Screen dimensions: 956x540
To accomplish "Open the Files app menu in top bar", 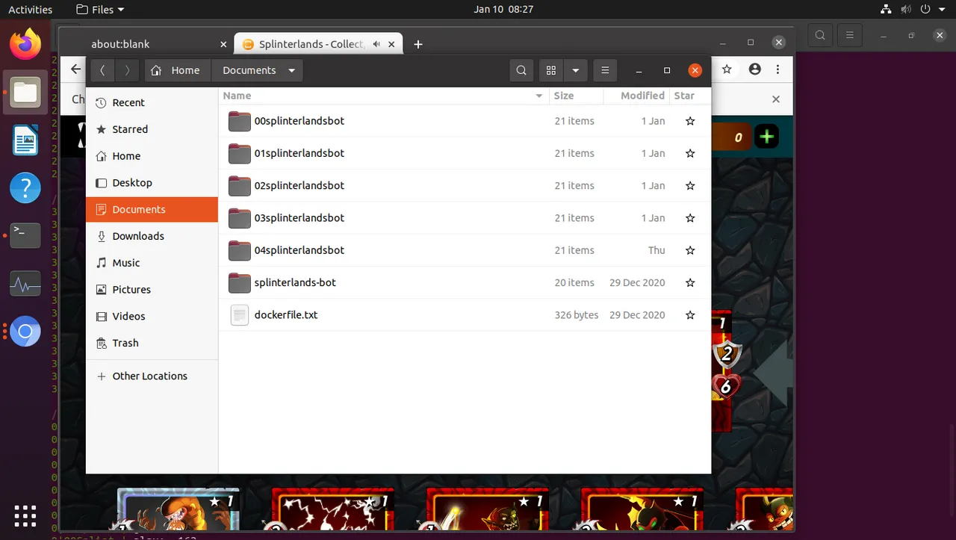I will (101, 10).
